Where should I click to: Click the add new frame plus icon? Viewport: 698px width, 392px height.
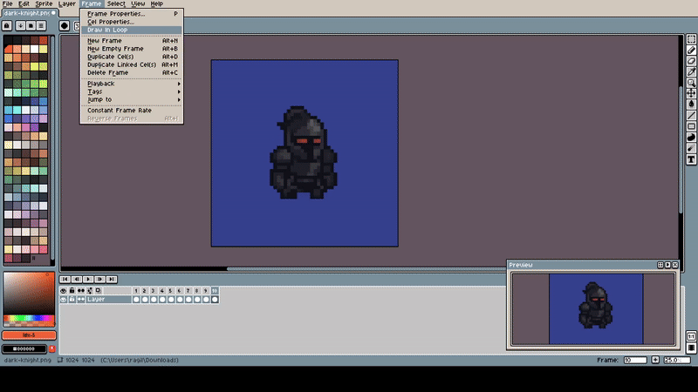655,360
